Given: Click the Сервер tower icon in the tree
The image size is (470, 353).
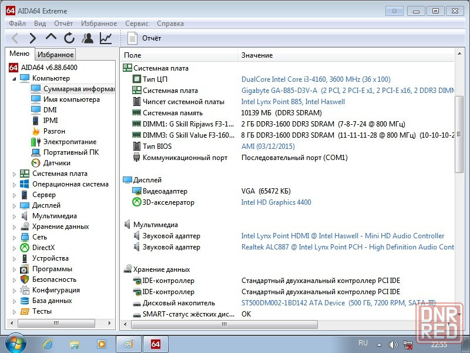Looking at the screenshot, I should click(25, 195).
